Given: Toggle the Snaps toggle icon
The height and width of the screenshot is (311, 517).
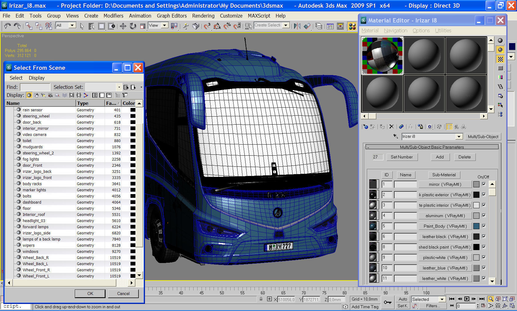Looking at the screenshot, I should 207,26.
